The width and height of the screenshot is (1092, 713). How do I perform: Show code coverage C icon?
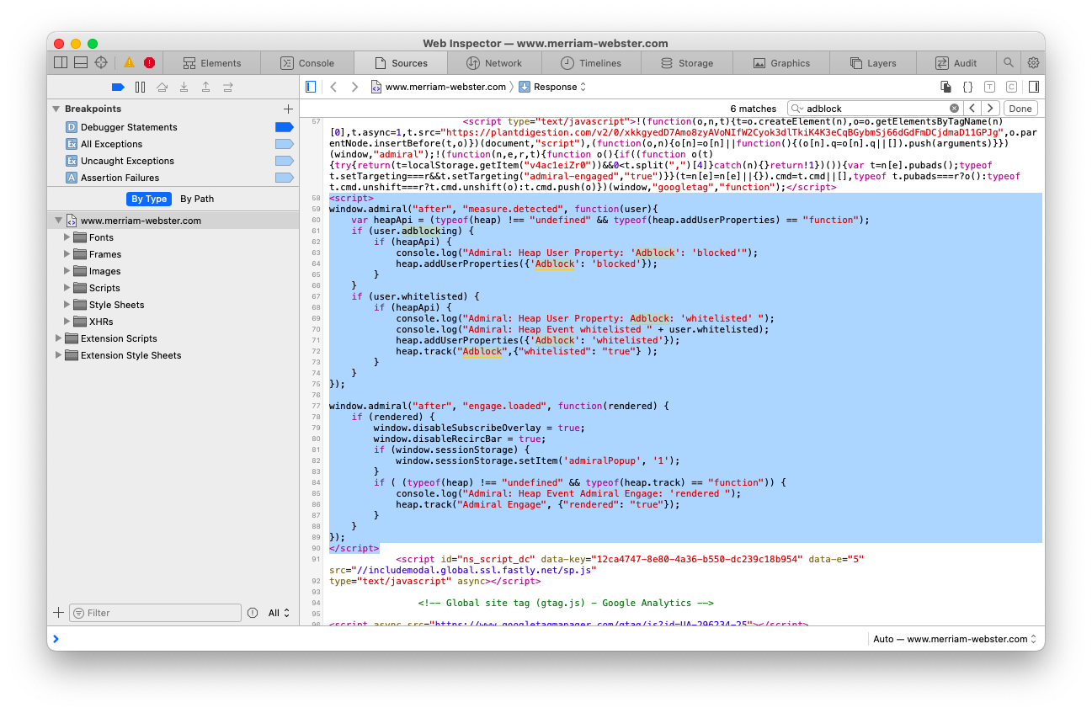tap(1011, 87)
